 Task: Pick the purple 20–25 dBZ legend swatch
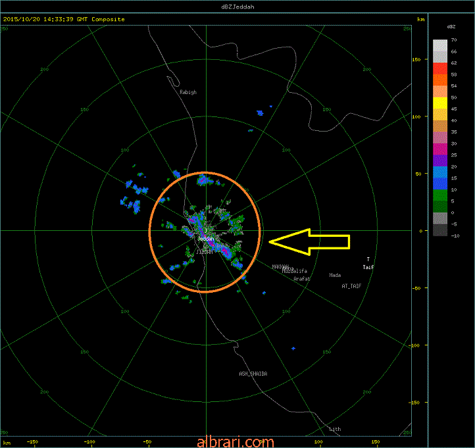click(440, 161)
